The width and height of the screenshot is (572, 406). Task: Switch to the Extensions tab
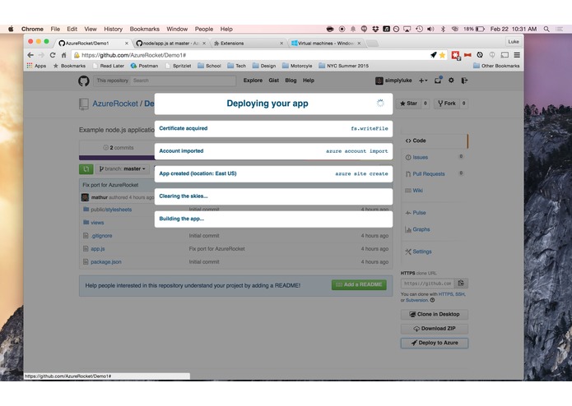click(248, 44)
